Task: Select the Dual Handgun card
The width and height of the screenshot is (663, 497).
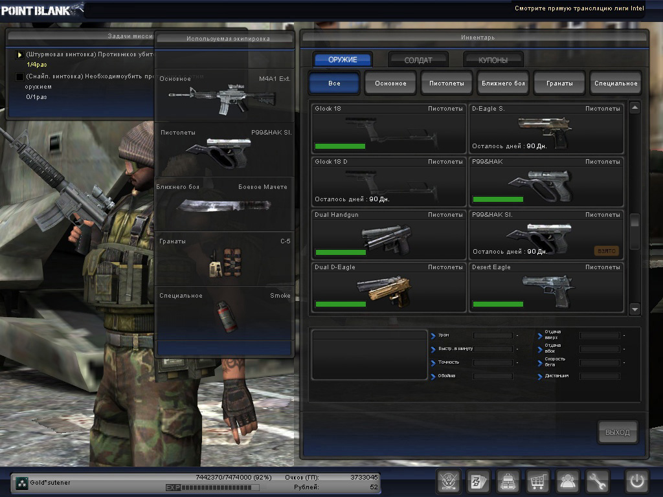Action: tap(388, 234)
